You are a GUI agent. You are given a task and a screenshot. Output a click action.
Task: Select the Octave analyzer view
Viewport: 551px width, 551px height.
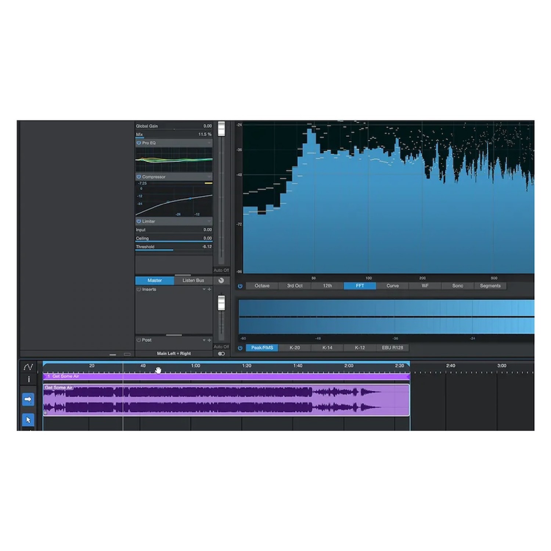(x=262, y=286)
